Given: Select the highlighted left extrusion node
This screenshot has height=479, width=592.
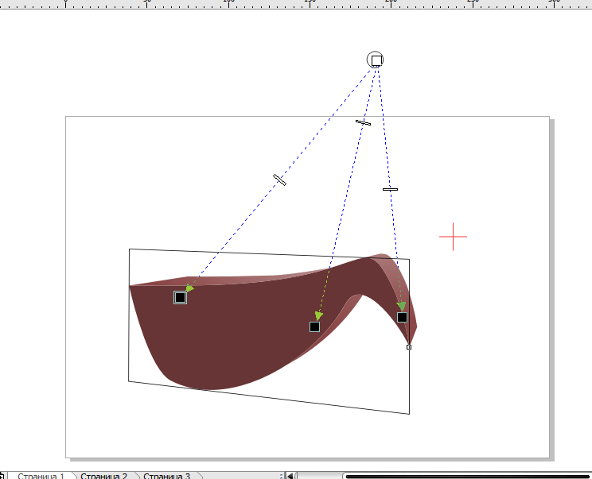Looking at the screenshot, I should point(180,297).
